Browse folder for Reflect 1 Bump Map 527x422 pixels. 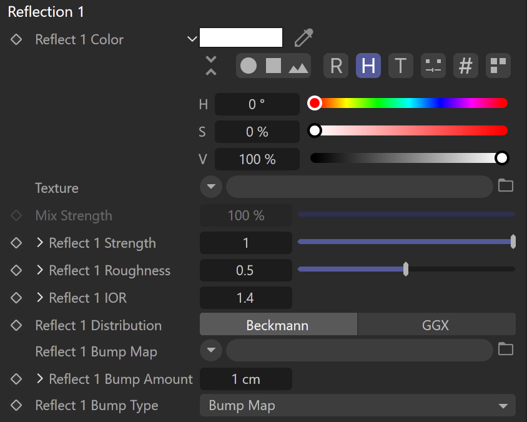[x=506, y=349]
